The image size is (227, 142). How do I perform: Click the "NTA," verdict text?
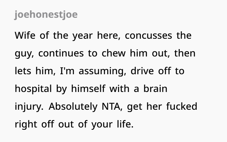(x=112, y=107)
